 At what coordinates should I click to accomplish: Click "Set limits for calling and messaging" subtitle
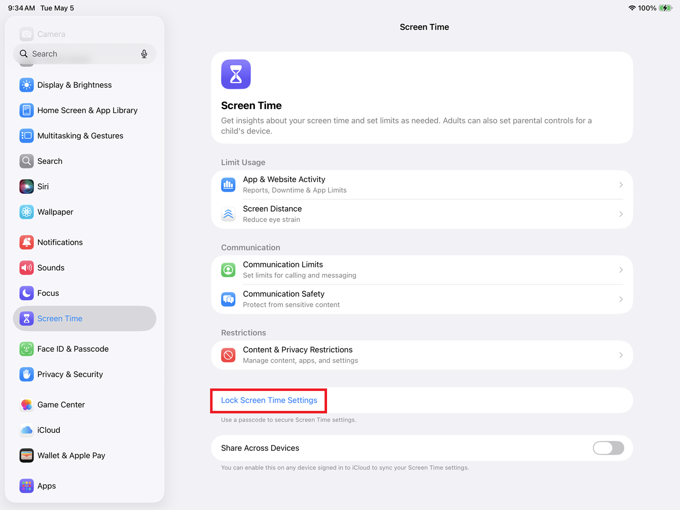pyautogui.click(x=300, y=275)
